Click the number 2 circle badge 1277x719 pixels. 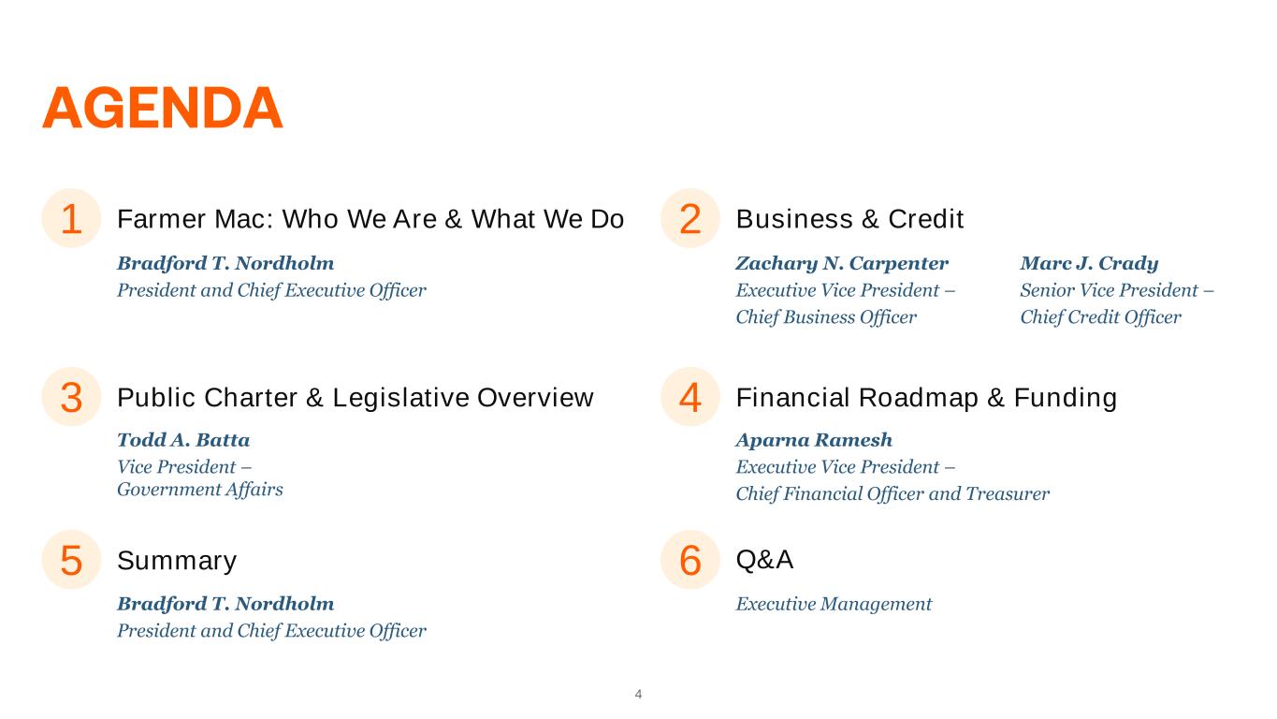click(690, 218)
